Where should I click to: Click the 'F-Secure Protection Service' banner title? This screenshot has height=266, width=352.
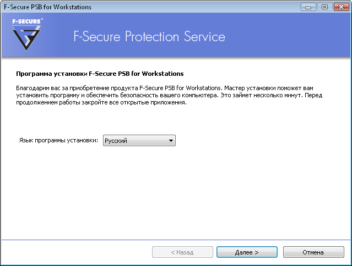(x=149, y=37)
